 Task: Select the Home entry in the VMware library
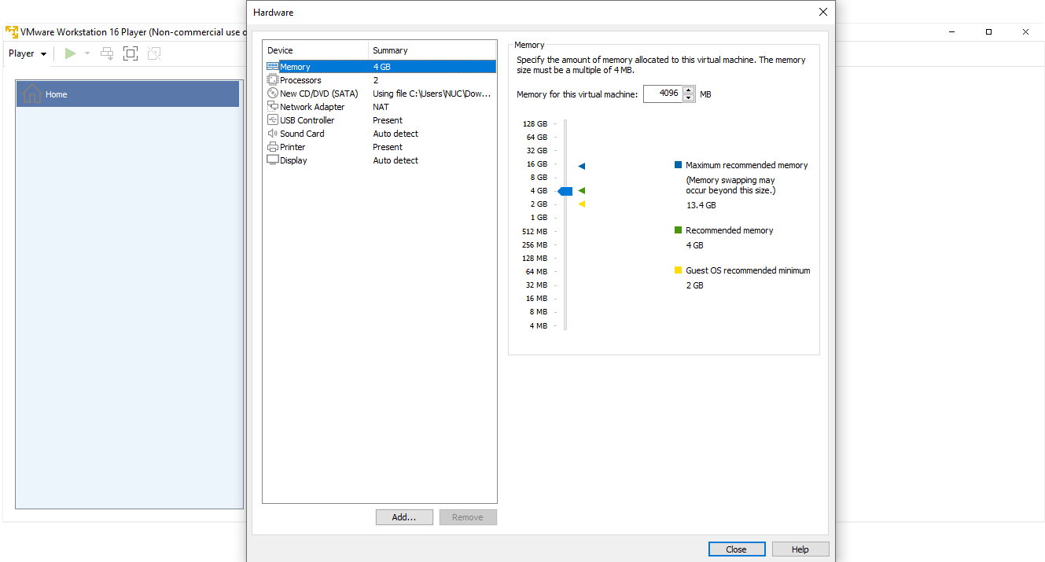[x=127, y=94]
